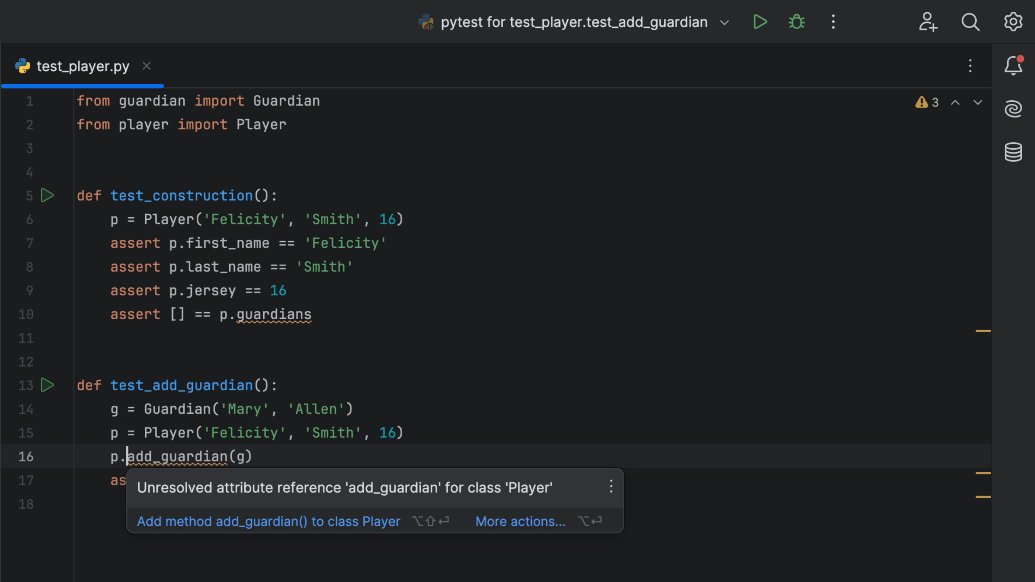Open the editor tab options menu
This screenshot has height=582, width=1035.
pyautogui.click(x=970, y=66)
